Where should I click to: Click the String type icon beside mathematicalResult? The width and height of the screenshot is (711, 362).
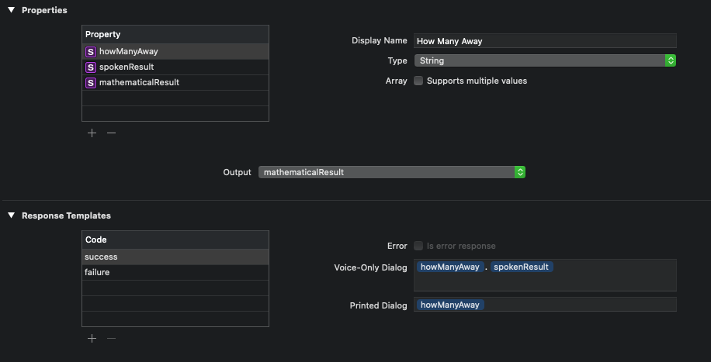pyautogui.click(x=91, y=82)
